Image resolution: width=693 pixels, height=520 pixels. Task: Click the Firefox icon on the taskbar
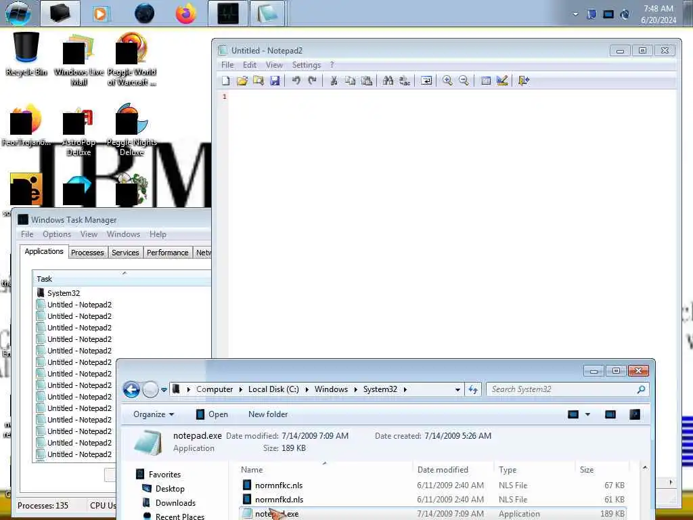pos(185,14)
